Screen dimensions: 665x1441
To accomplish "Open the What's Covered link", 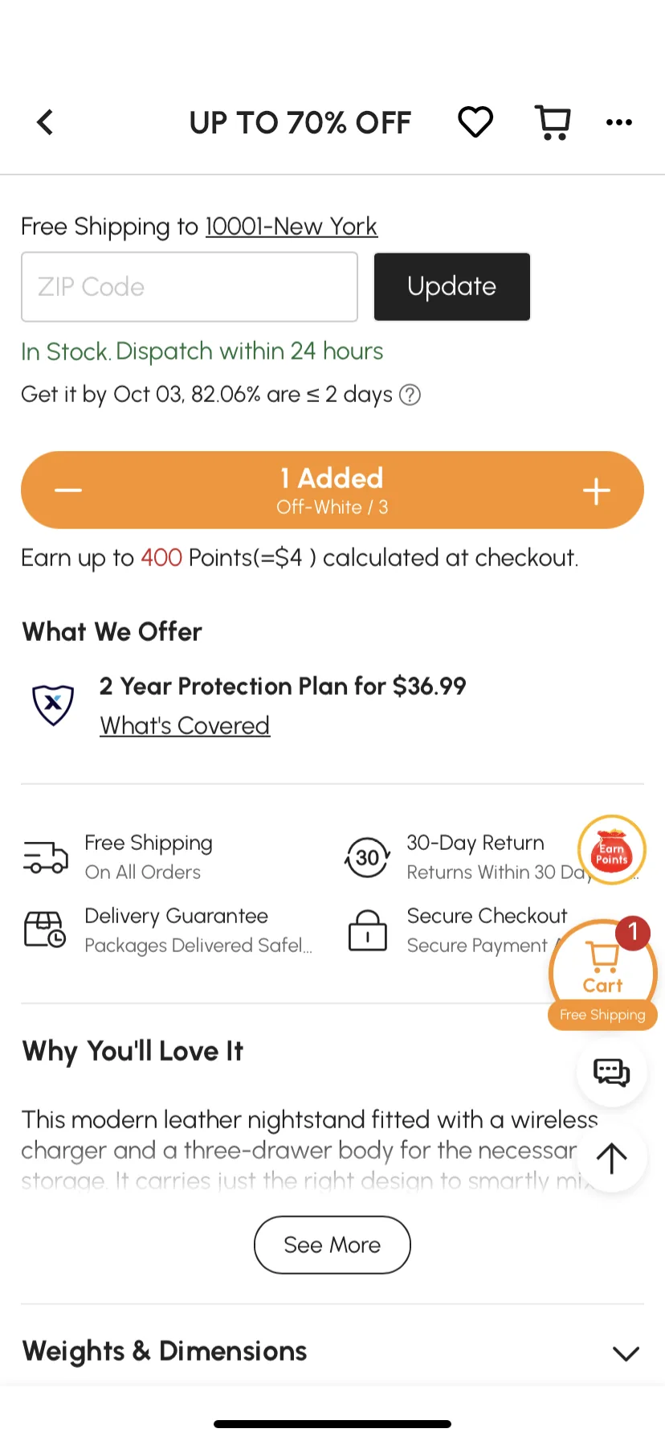I will tap(185, 725).
